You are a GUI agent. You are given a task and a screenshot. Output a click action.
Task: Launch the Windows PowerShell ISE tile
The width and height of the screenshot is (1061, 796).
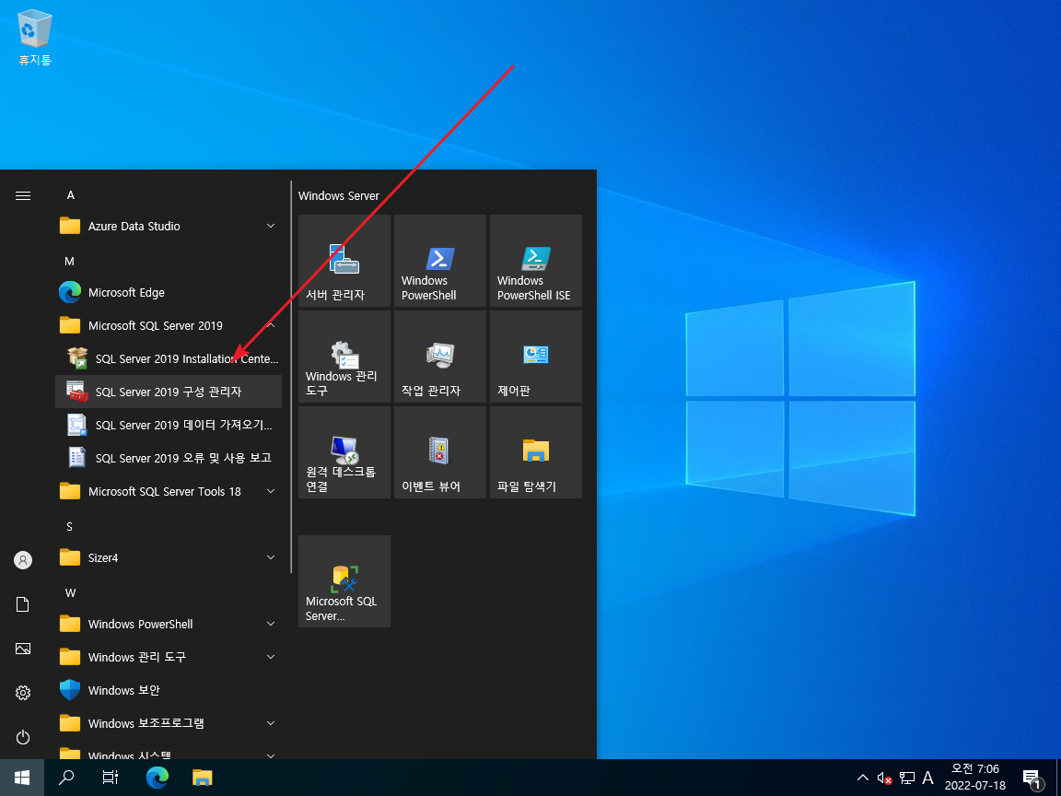[x=536, y=261]
